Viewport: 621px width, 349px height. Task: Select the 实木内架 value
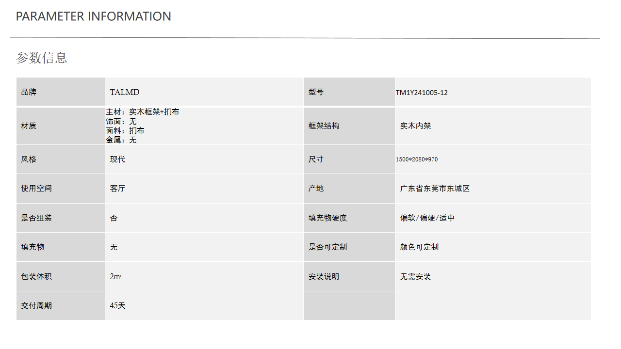[x=415, y=126]
